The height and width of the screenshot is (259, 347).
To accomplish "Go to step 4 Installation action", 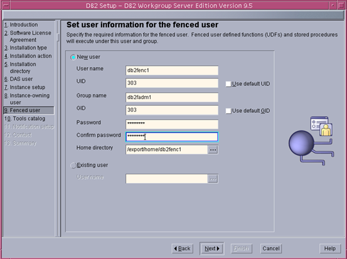I will click(28, 56).
